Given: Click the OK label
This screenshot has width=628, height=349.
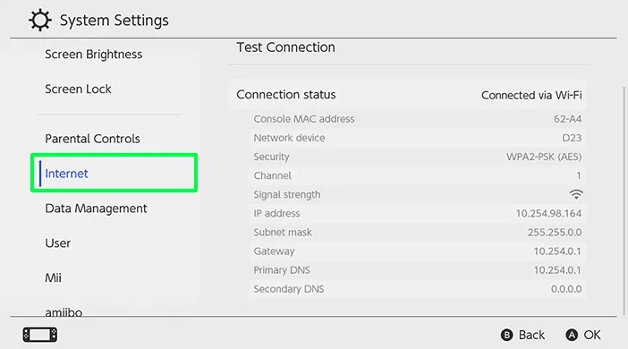Looking at the screenshot, I should coord(592,335).
